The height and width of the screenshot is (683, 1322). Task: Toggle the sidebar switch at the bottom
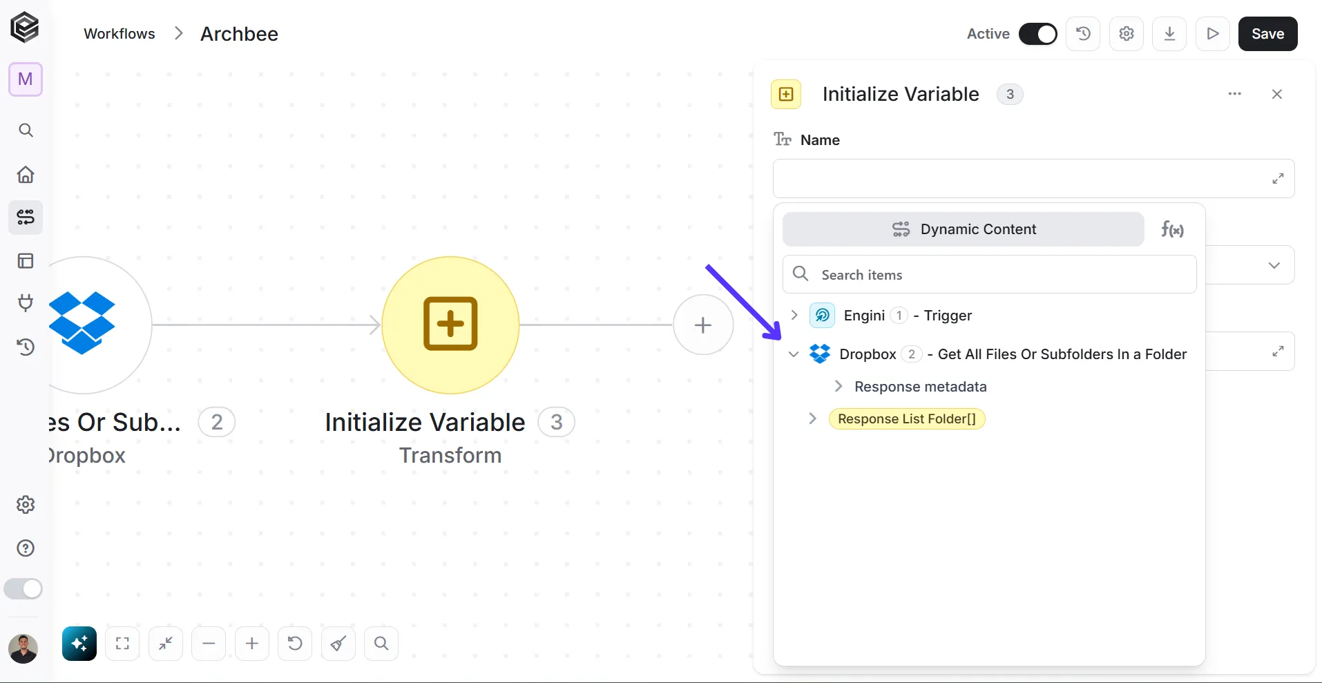tap(23, 589)
